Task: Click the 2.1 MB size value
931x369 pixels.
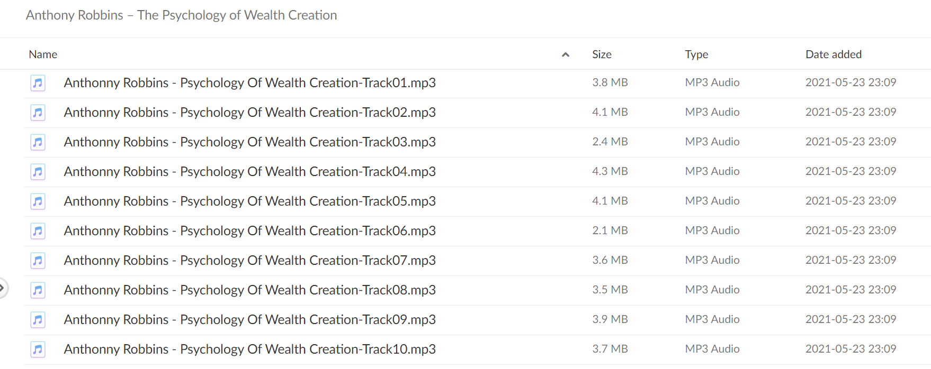Action: (610, 230)
